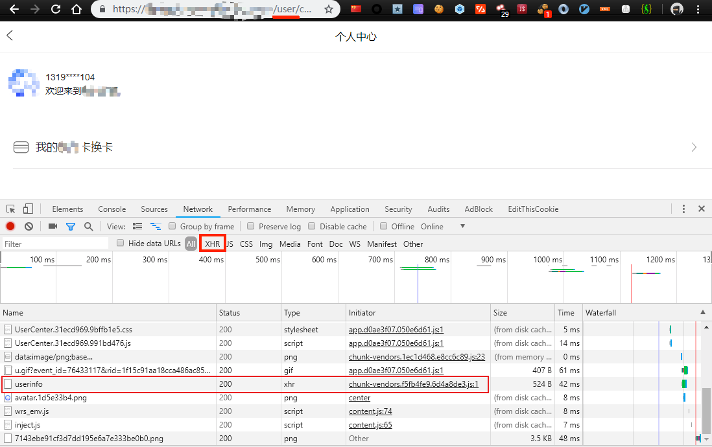The height and width of the screenshot is (447, 712).
Task: Click the page back chevron beside 个人中心
Action: pyautogui.click(x=10, y=36)
